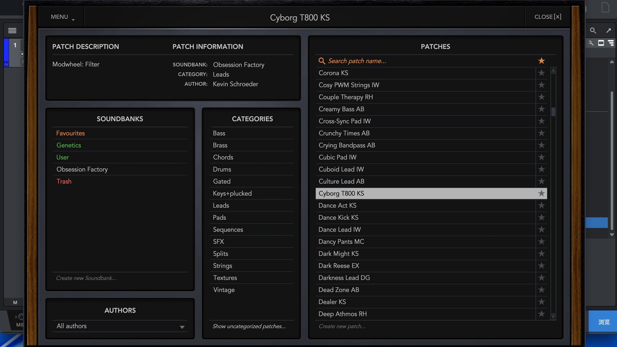Click the wrench icon at right edge
Viewport: 617px width, 347px height.
(x=591, y=43)
